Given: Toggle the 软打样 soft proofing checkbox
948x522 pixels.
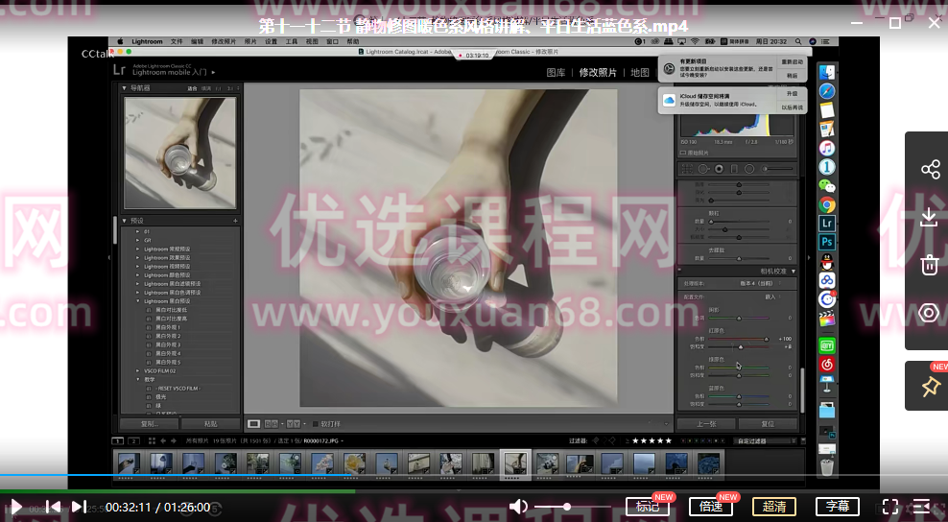Looking at the screenshot, I should click(317, 423).
